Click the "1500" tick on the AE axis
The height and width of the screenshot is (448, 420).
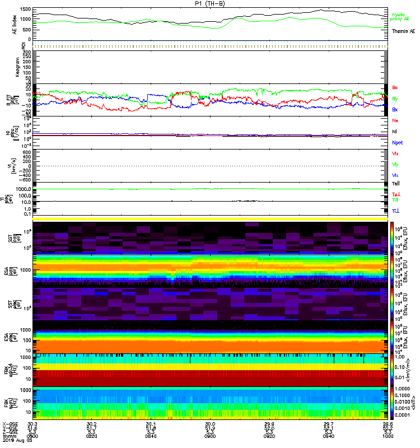(26, 9)
